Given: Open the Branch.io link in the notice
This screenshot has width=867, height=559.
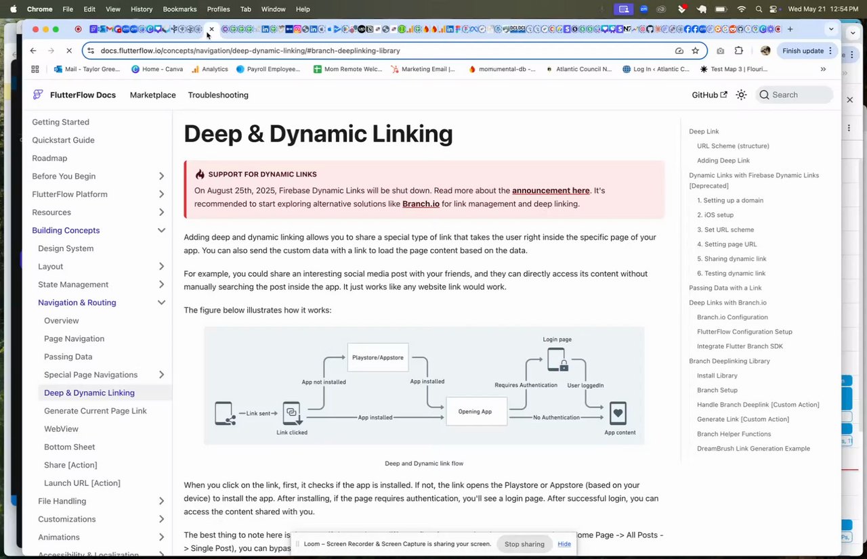Looking at the screenshot, I should tap(421, 204).
